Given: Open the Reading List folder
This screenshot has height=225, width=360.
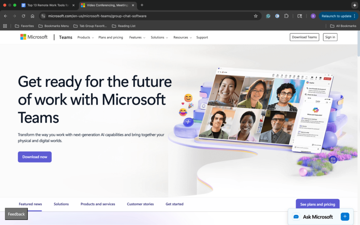Looking at the screenshot, I should pos(123,26).
